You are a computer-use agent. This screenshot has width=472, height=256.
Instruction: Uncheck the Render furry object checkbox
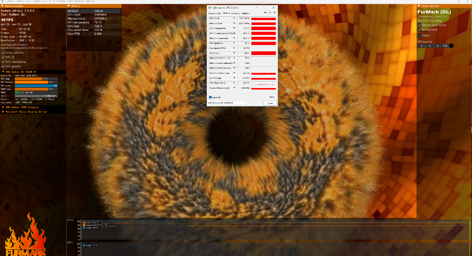coord(420,25)
